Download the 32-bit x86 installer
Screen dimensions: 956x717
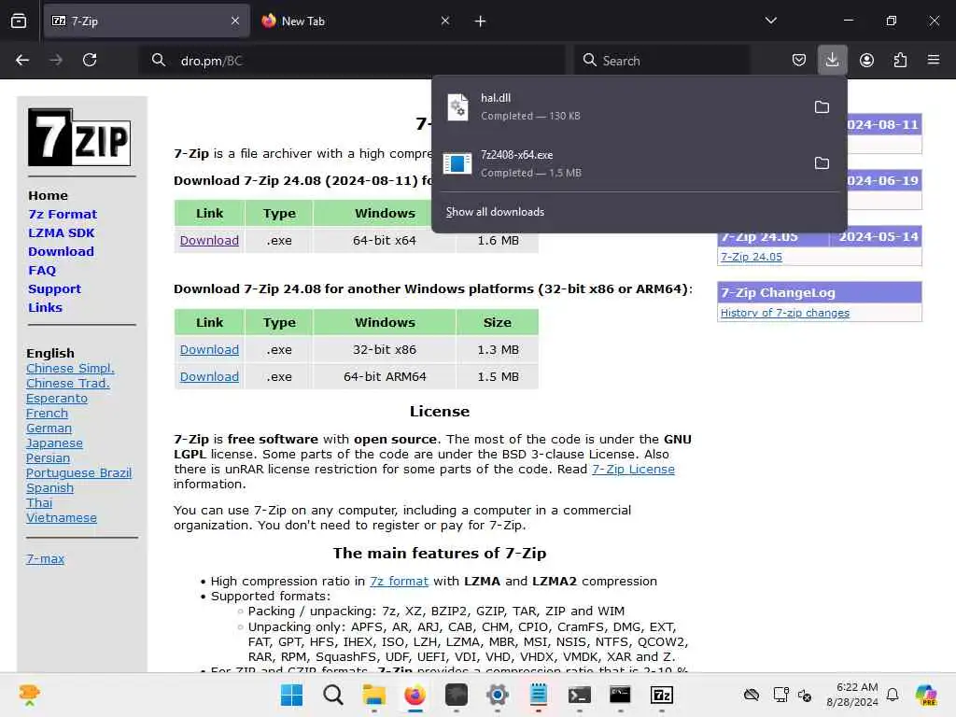(x=209, y=349)
